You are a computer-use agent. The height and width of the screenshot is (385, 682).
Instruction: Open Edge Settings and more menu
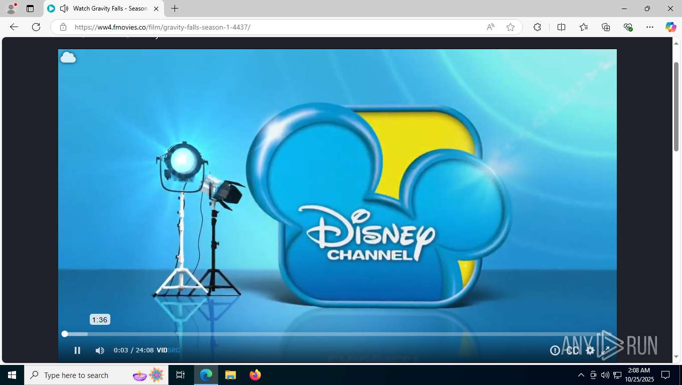click(650, 27)
